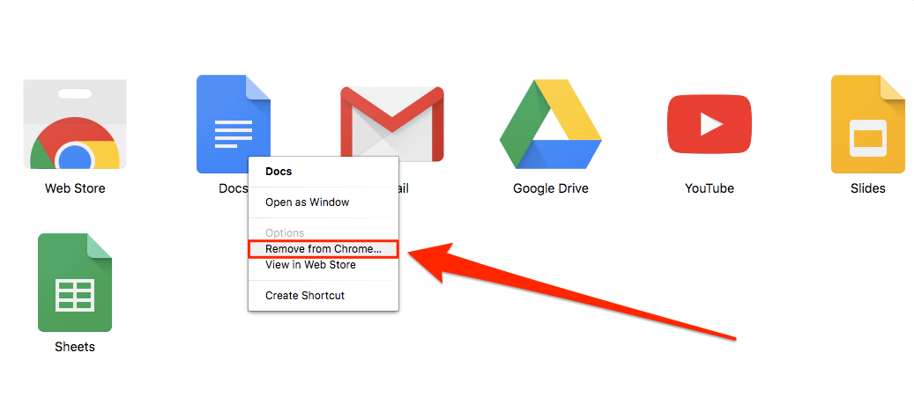Click the Web Store label text
The width and height of the screenshot is (914, 419).
click(75, 188)
